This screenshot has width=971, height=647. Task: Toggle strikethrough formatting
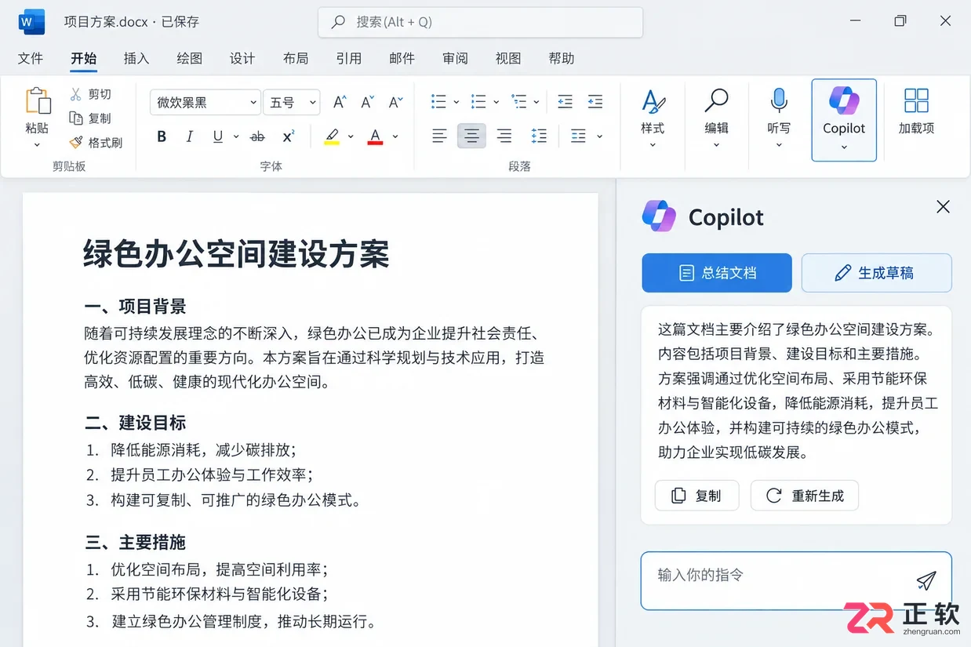tap(257, 136)
